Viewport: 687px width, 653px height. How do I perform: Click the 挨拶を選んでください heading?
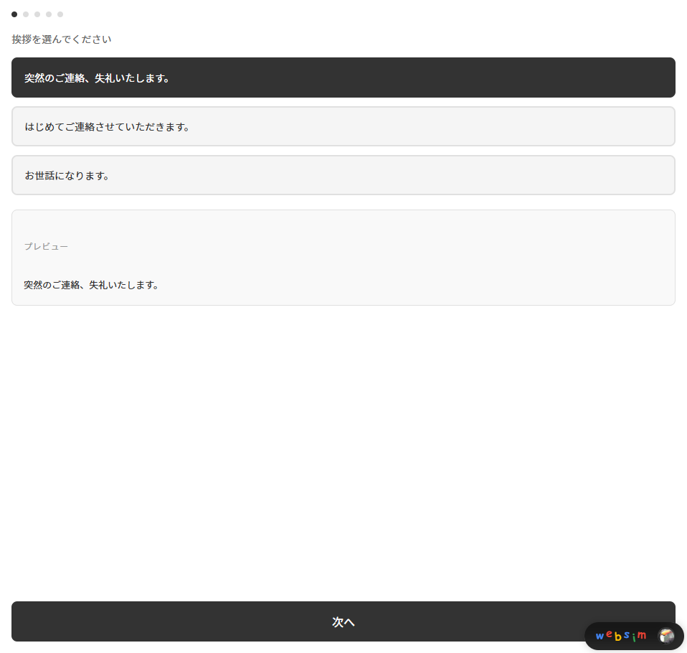[62, 39]
